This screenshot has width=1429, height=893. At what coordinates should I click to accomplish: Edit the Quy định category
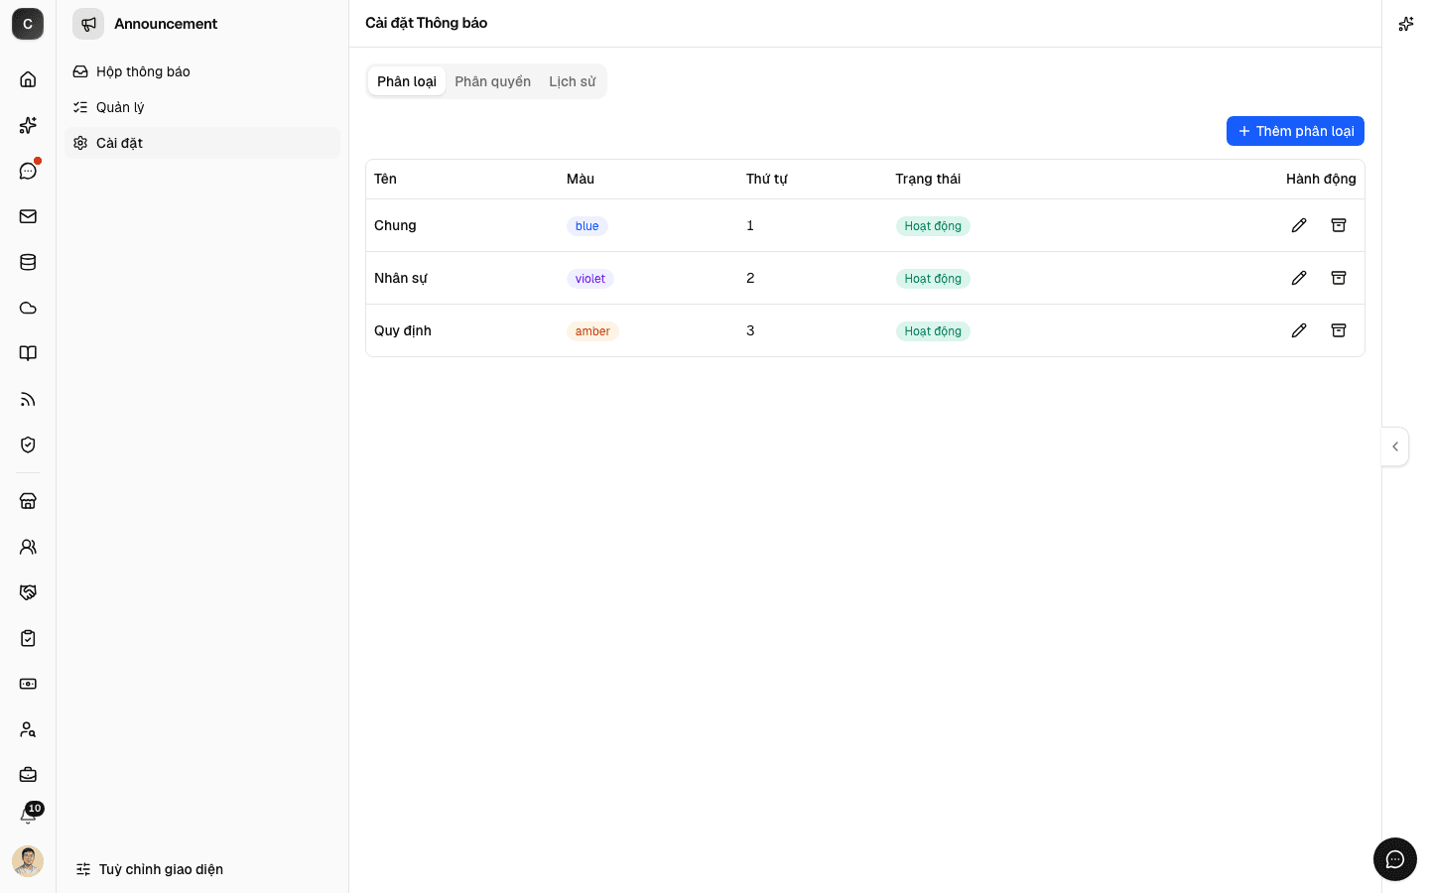click(x=1299, y=330)
